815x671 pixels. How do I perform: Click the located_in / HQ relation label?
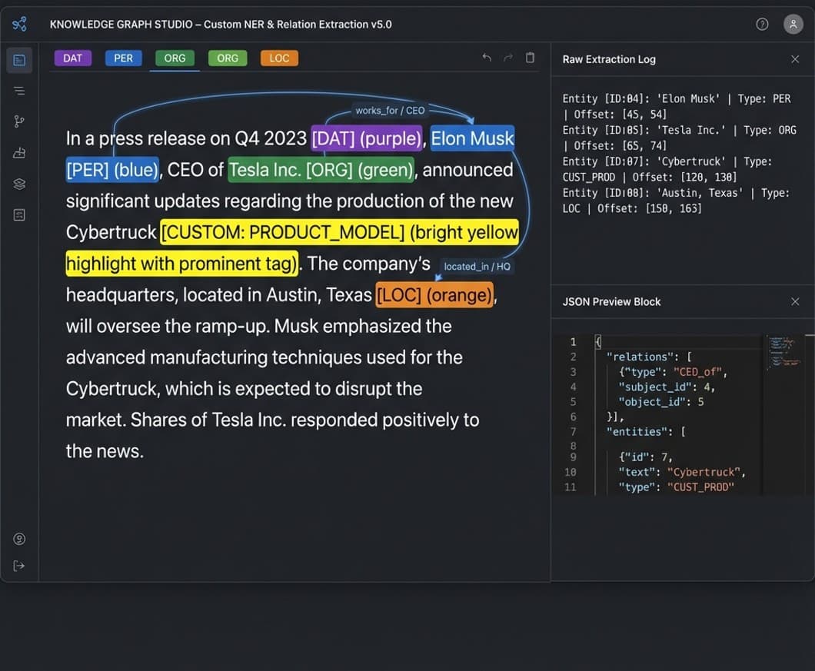[477, 267]
